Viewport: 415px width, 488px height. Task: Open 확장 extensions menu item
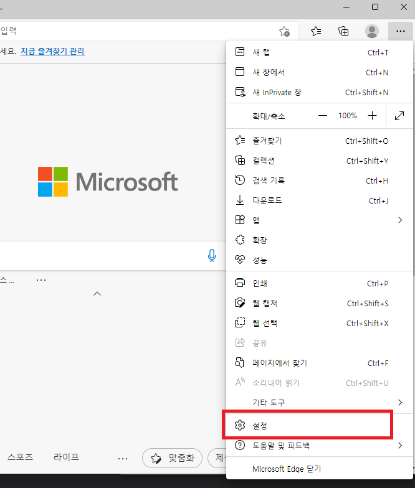click(319, 240)
